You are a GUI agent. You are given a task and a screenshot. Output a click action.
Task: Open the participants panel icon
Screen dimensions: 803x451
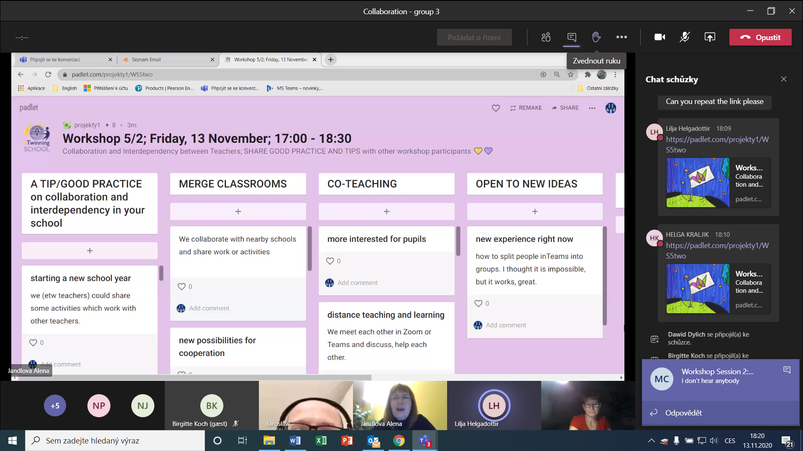(546, 37)
